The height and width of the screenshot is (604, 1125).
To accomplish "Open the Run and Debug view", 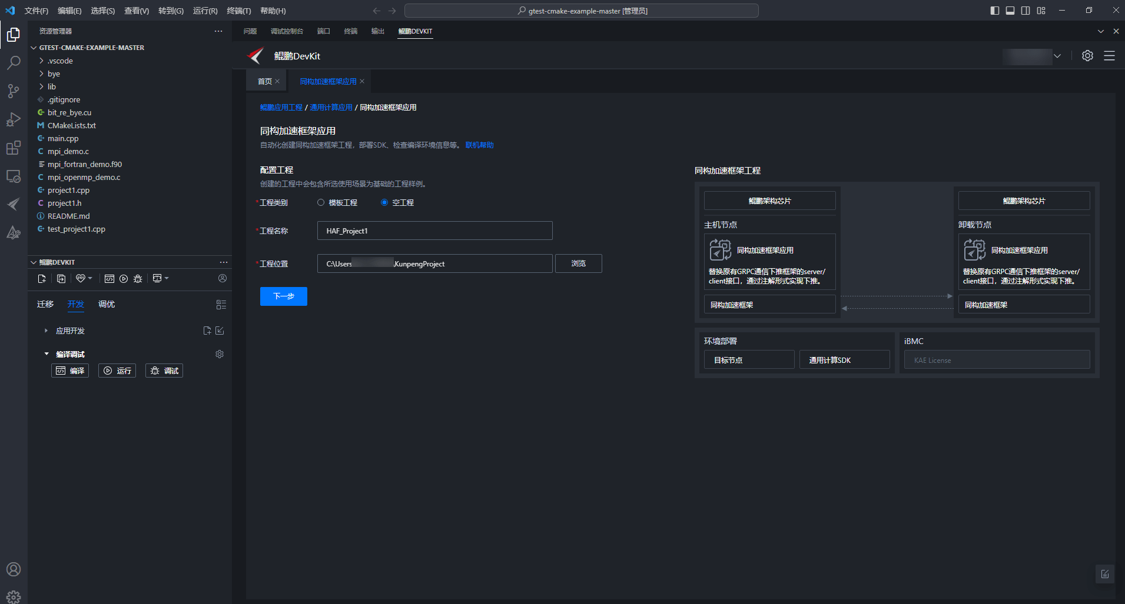I will click(x=14, y=119).
